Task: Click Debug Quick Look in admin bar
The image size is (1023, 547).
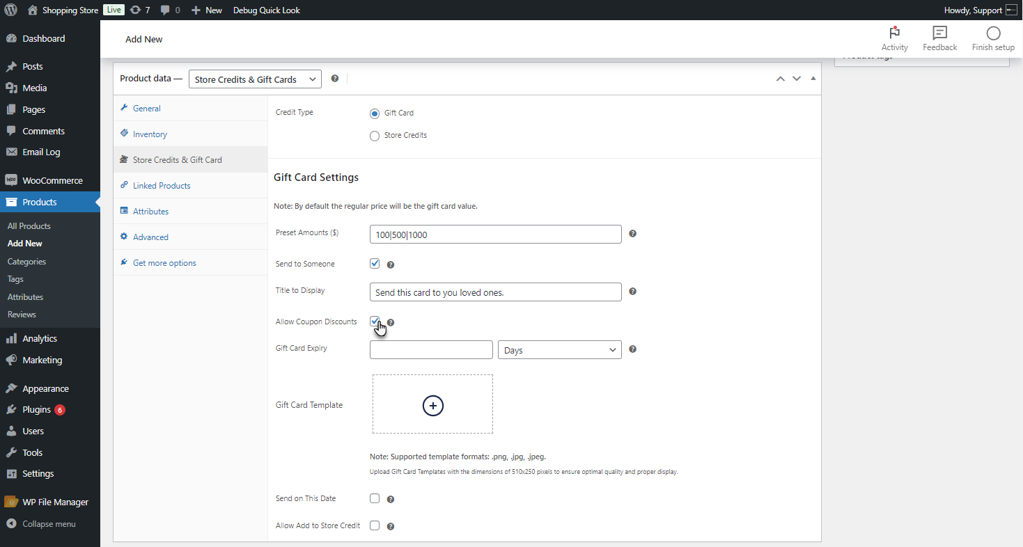Action: [267, 10]
